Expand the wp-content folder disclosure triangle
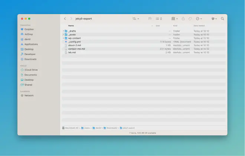 coord(63,38)
